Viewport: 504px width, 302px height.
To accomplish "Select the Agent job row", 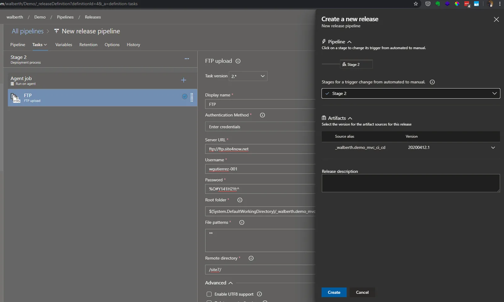I will 102,81.
